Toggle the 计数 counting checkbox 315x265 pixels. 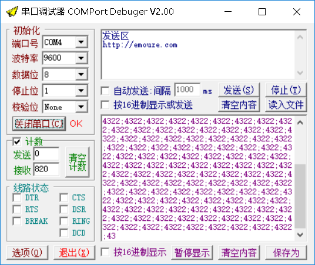(16, 142)
